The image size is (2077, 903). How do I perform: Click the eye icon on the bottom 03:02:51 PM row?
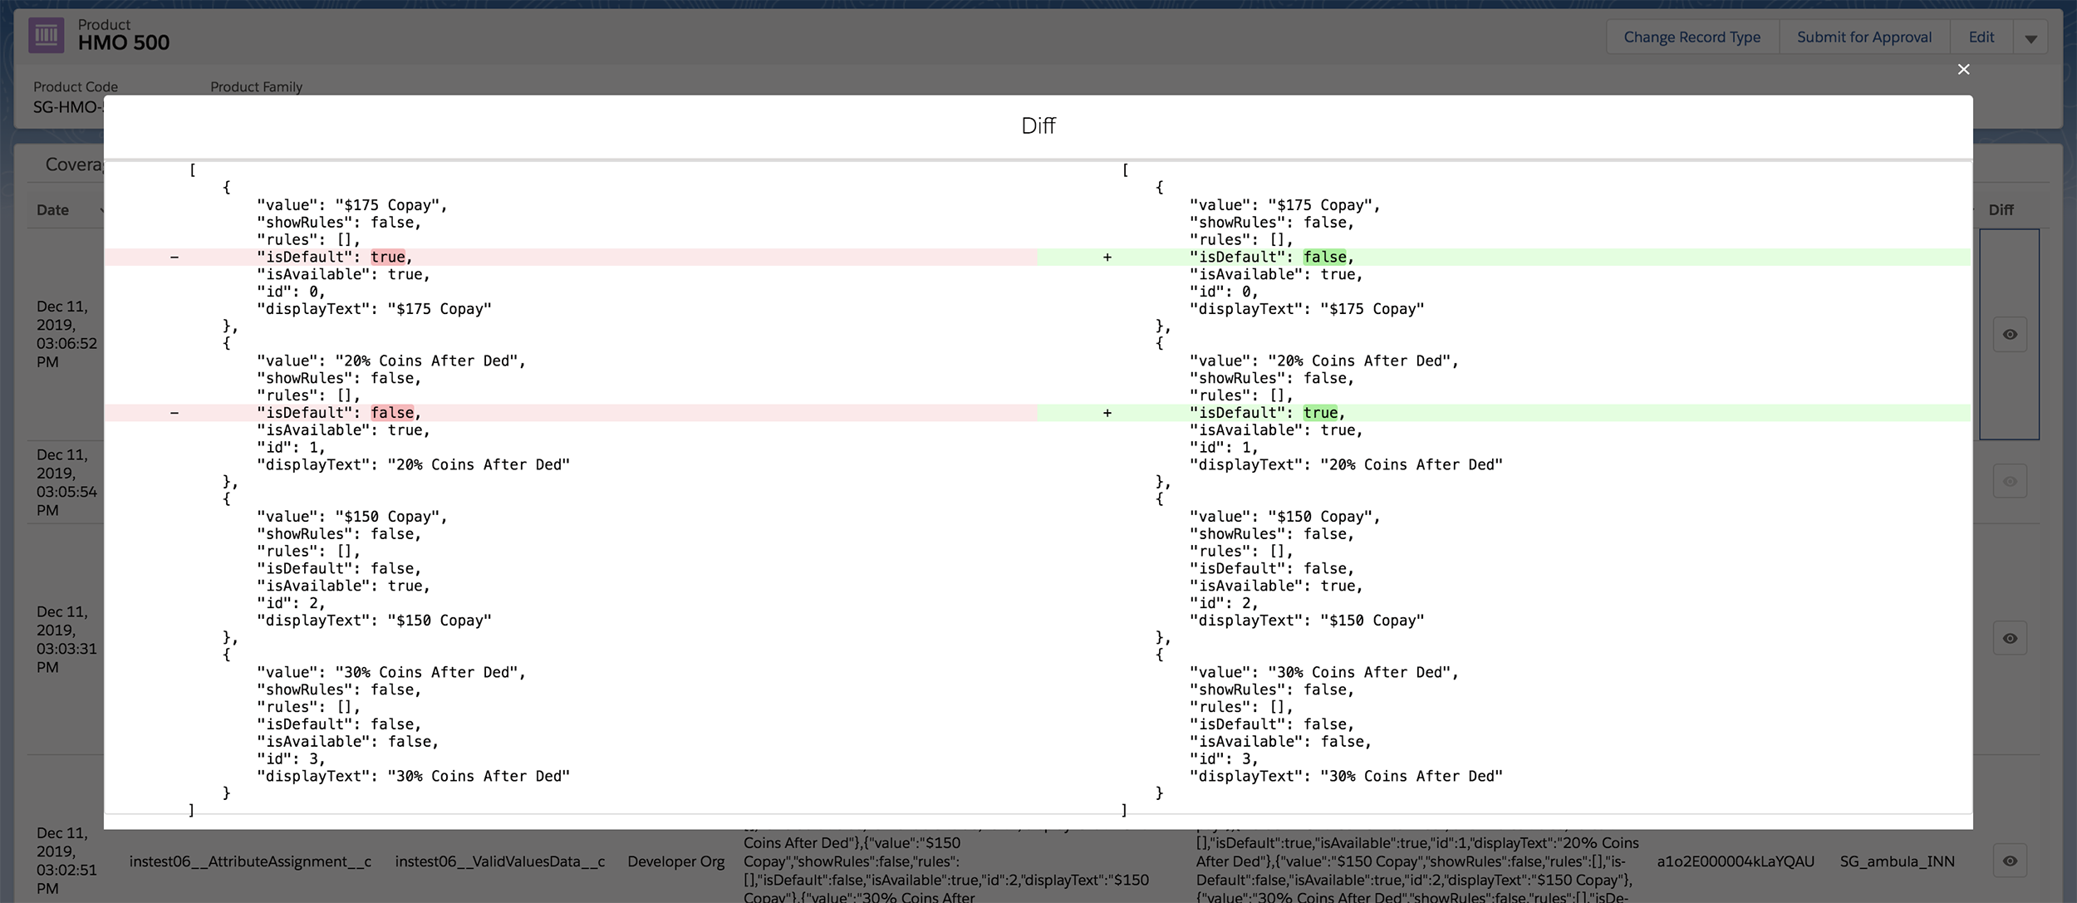point(2011,862)
